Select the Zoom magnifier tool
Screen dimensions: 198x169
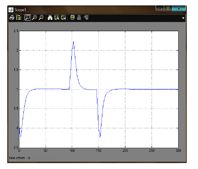tap(28, 18)
